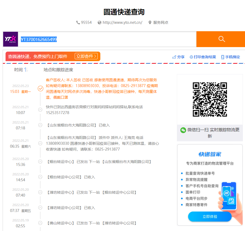Click phone number 15253517278
This screenshot has height=231, width=245.
pos(58,113)
